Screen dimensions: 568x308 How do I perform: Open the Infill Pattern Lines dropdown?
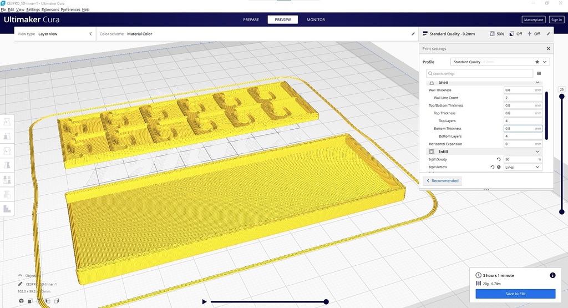(523, 167)
